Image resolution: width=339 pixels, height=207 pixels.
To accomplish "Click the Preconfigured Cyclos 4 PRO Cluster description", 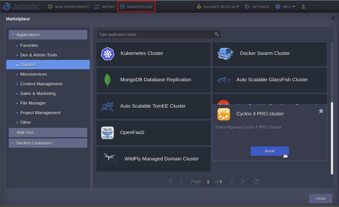I will point(248,127).
